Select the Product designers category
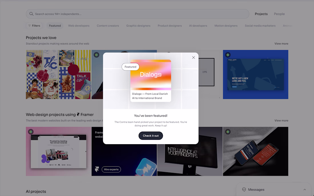Screen dimensions: 314x196 tap(170, 26)
